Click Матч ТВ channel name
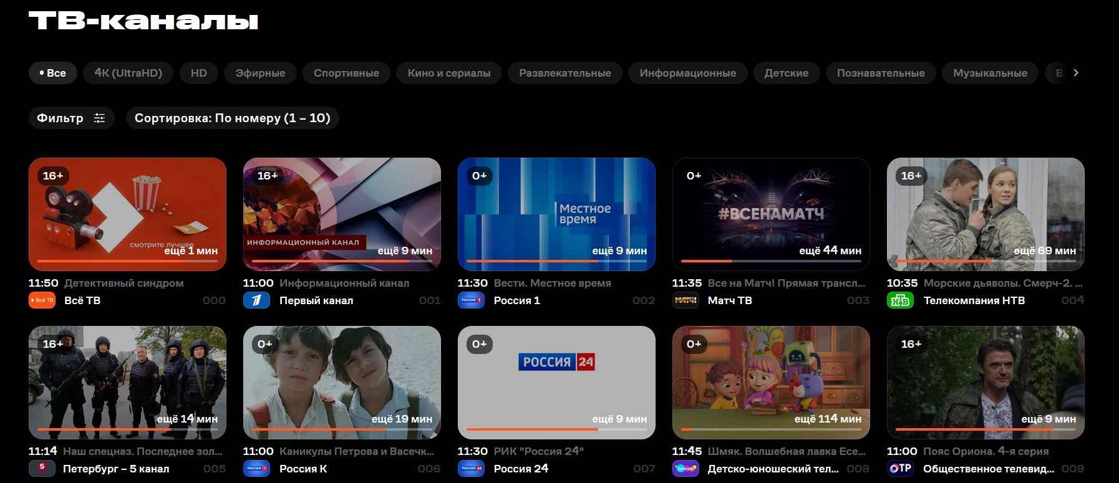 (x=730, y=300)
